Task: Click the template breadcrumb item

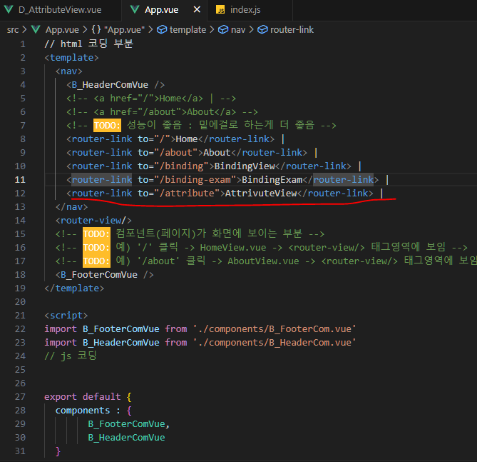Action: tap(188, 29)
